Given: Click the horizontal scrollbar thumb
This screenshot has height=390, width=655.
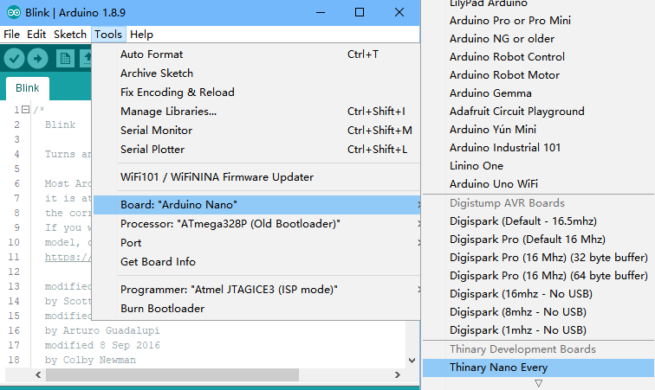Looking at the screenshot, I should [x=172, y=374].
